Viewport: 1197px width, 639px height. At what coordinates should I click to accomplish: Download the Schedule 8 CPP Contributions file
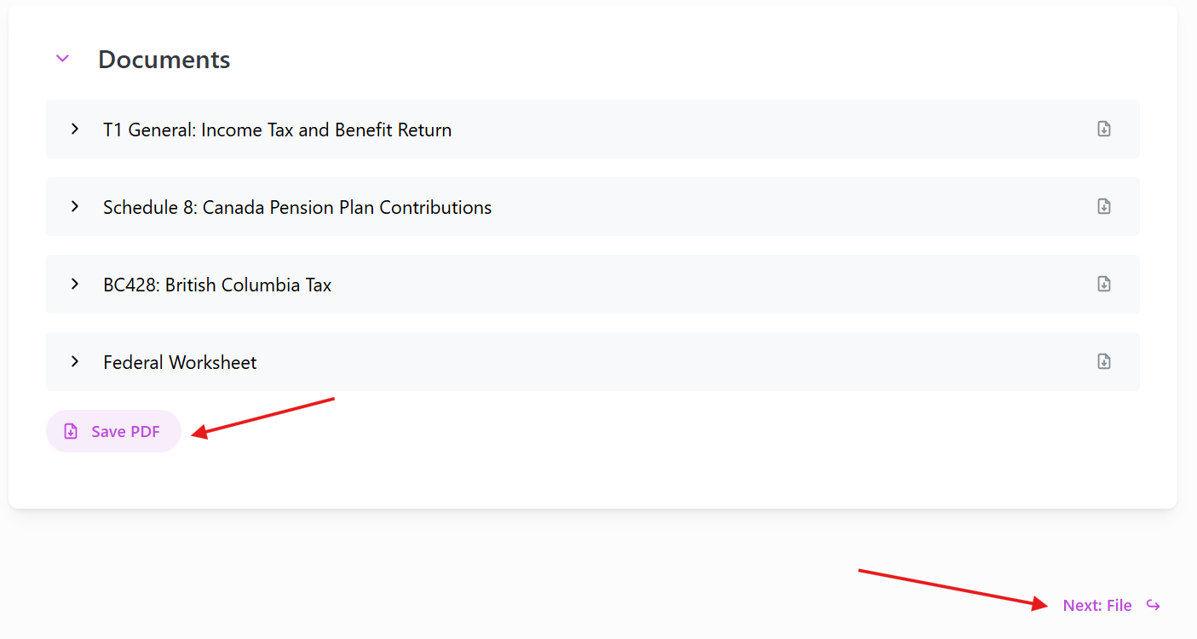tap(1103, 206)
